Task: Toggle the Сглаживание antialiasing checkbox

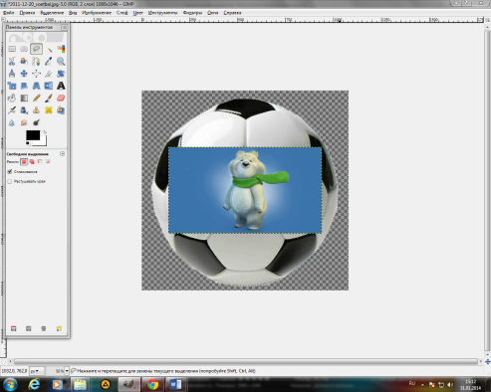Action: coord(10,172)
